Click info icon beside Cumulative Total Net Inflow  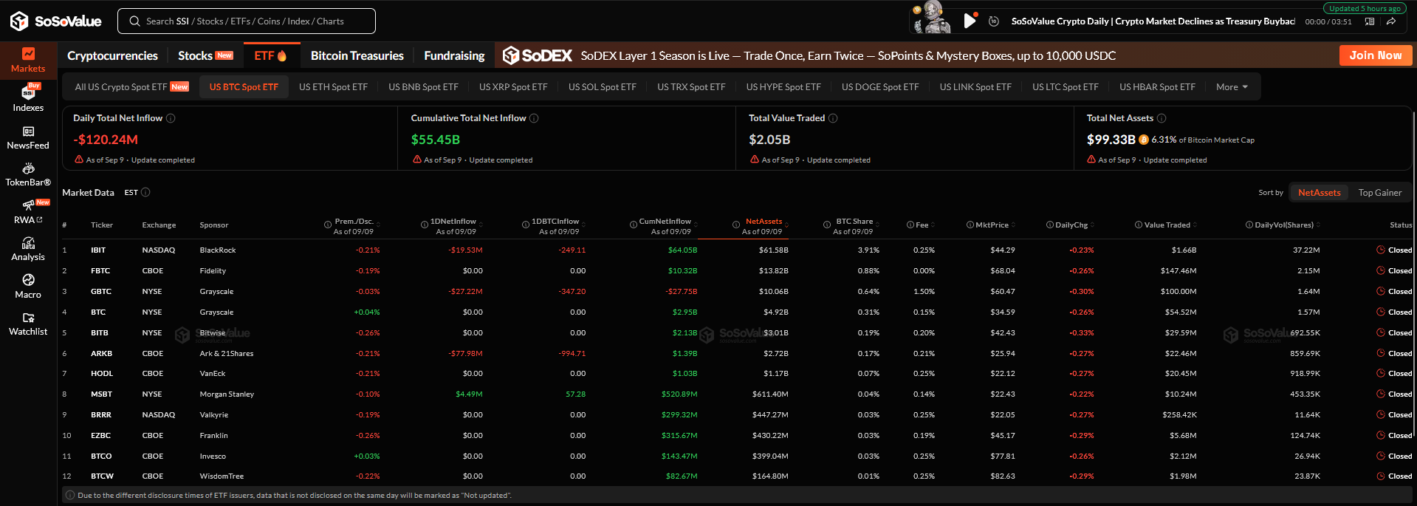click(534, 118)
